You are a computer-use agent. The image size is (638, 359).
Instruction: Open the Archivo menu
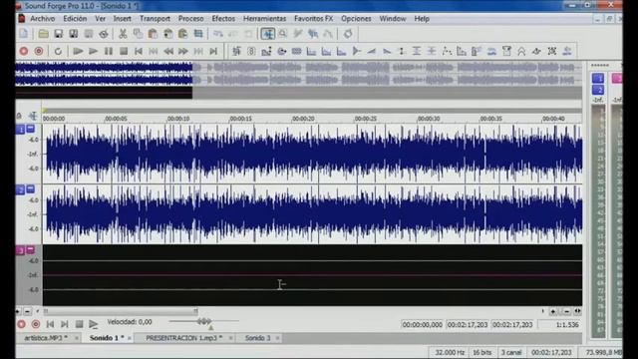tap(42, 19)
